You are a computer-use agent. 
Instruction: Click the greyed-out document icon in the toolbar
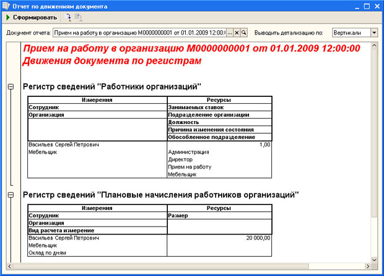pos(79,17)
